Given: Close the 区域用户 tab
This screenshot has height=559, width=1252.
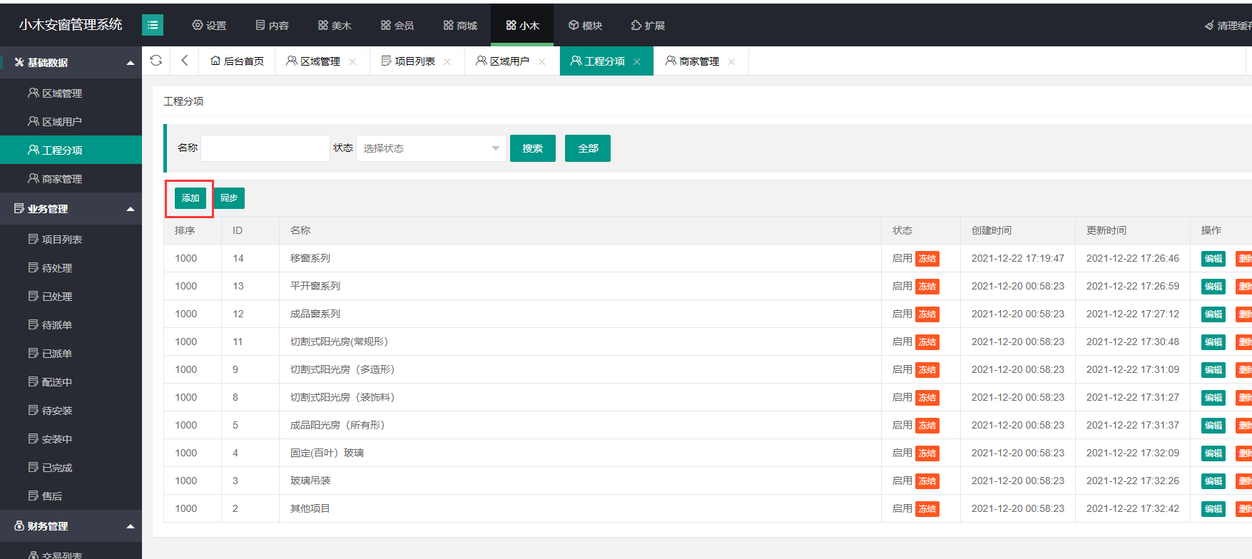Looking at the screenshot, I should 542,62.
